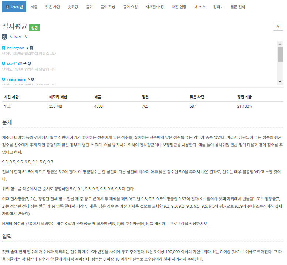Click the 입력 section heading
The image size is (287, 265).
[7, 237]
